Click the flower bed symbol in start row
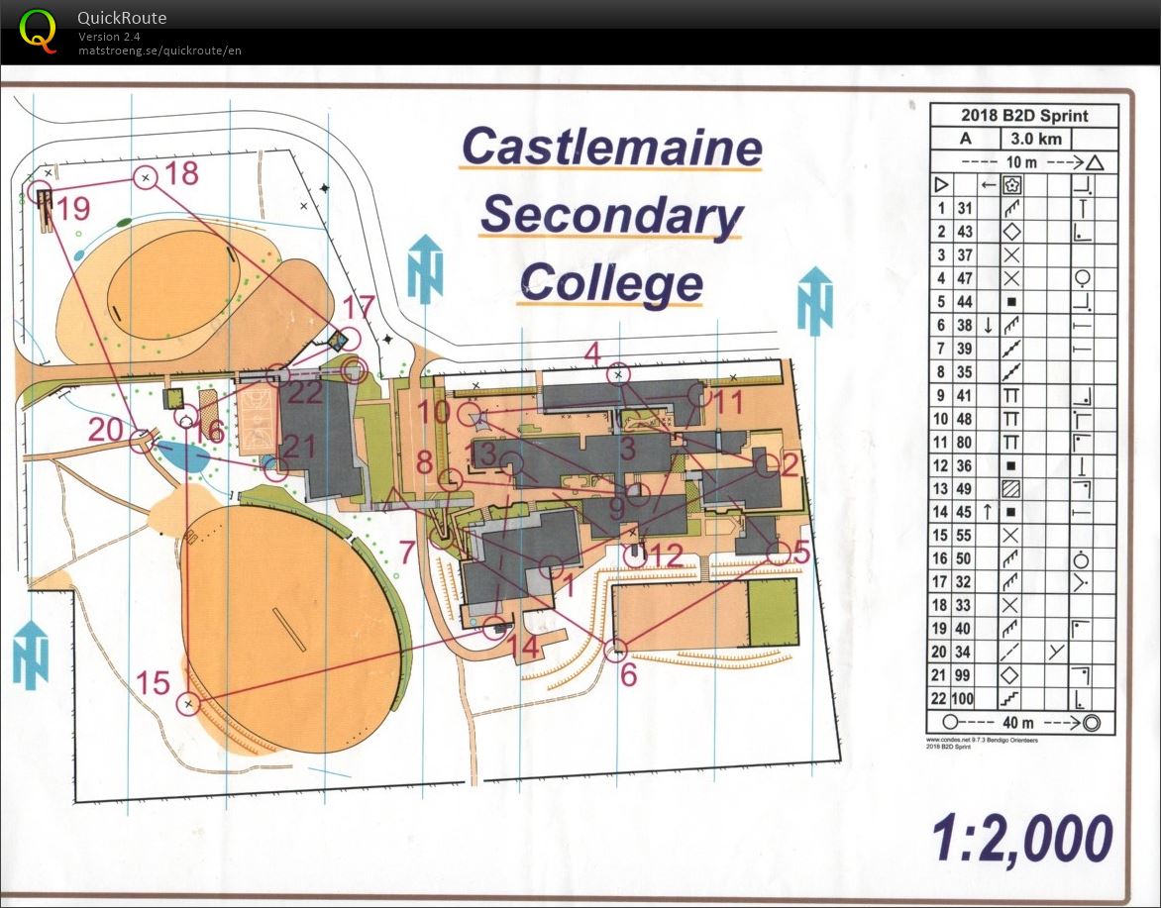 click(1011, 184)
